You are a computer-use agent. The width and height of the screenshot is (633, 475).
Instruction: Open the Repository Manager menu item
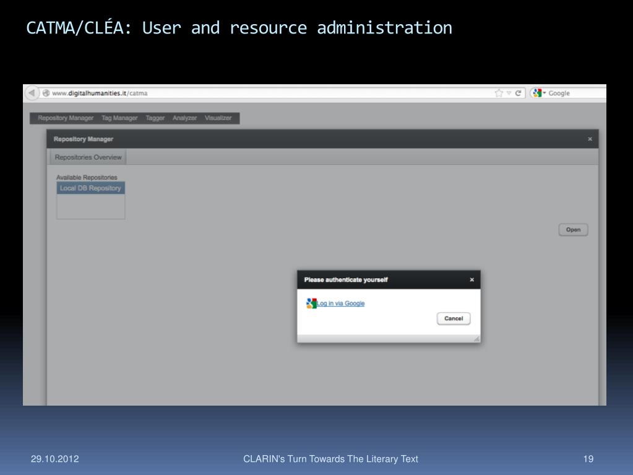66,118
